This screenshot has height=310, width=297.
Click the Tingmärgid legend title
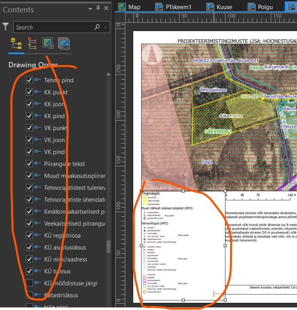coord(151,193)
